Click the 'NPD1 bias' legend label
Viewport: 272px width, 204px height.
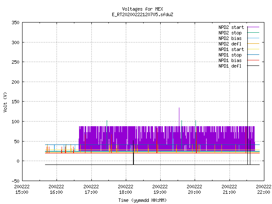tap(230, 60)
